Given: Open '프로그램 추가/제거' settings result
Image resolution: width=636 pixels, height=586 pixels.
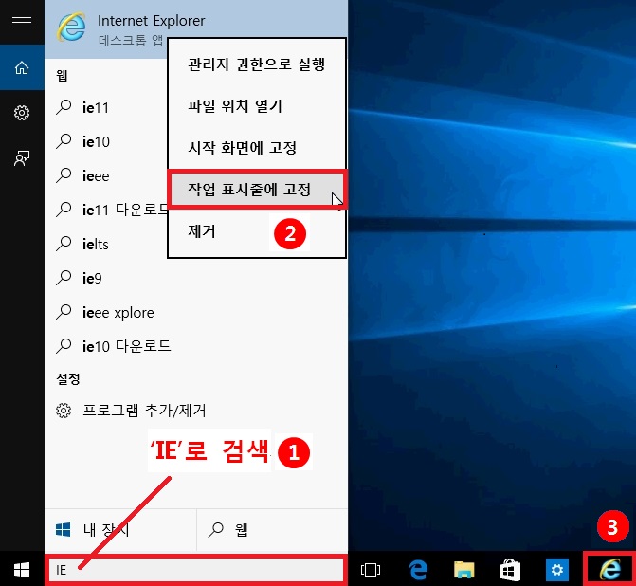Looking at the screenshot, I should tap(144, 411).
